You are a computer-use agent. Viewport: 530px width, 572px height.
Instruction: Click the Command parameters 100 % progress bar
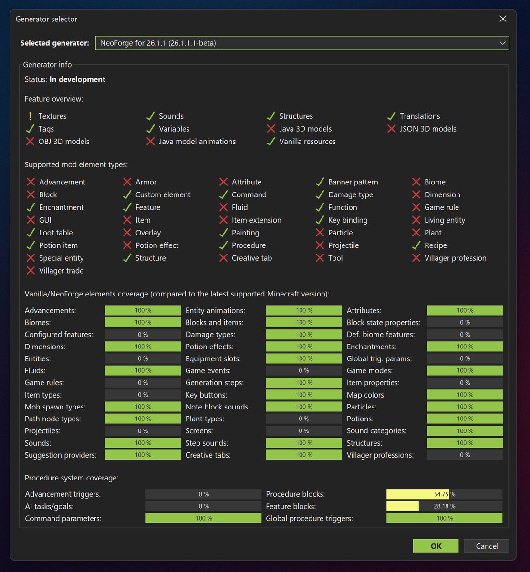(203, 518)
